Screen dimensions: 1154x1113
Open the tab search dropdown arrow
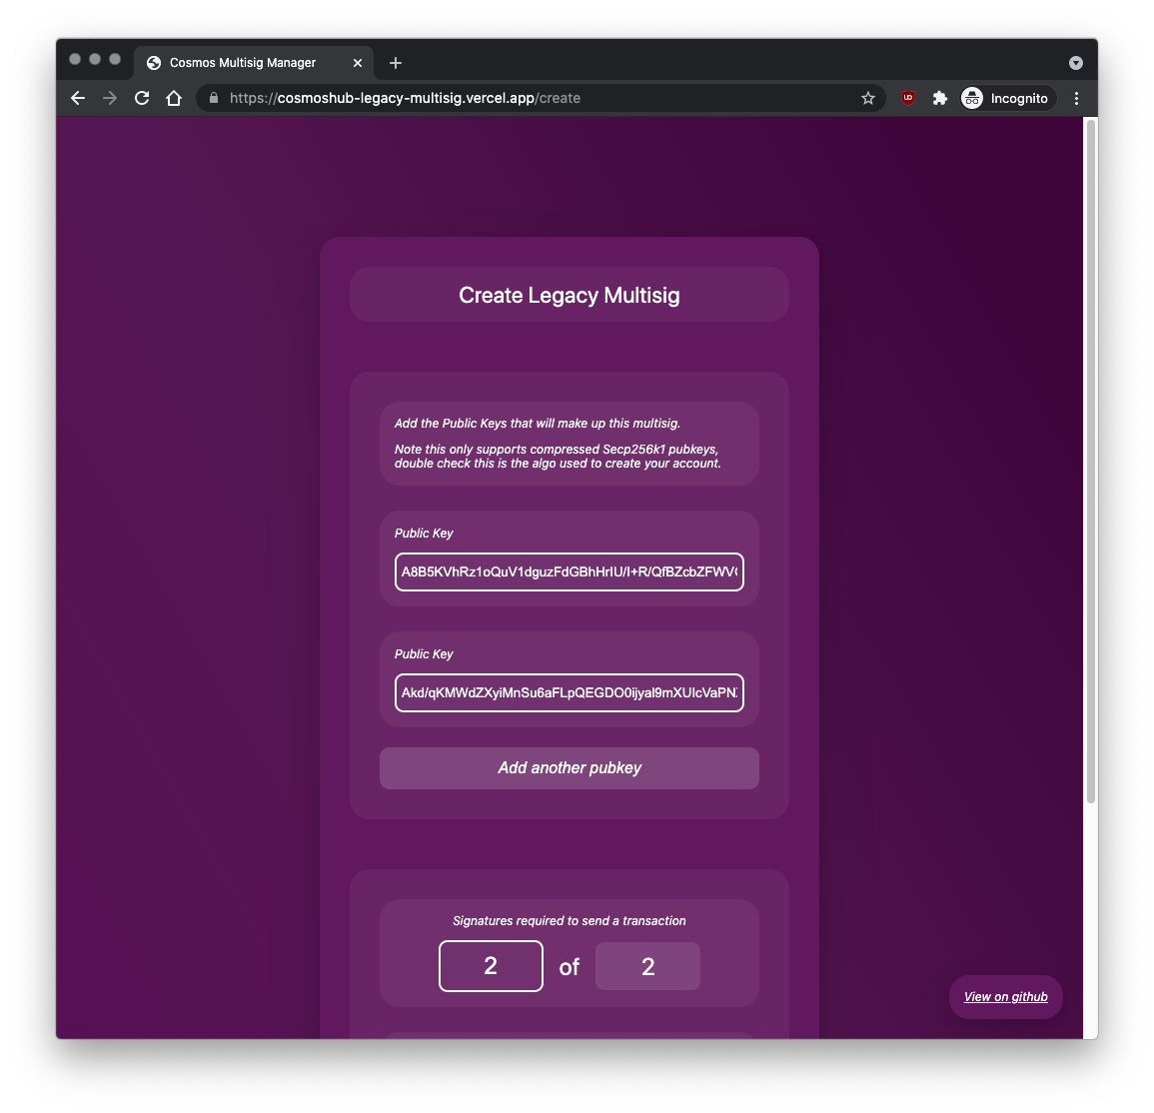click(1076, 63)
